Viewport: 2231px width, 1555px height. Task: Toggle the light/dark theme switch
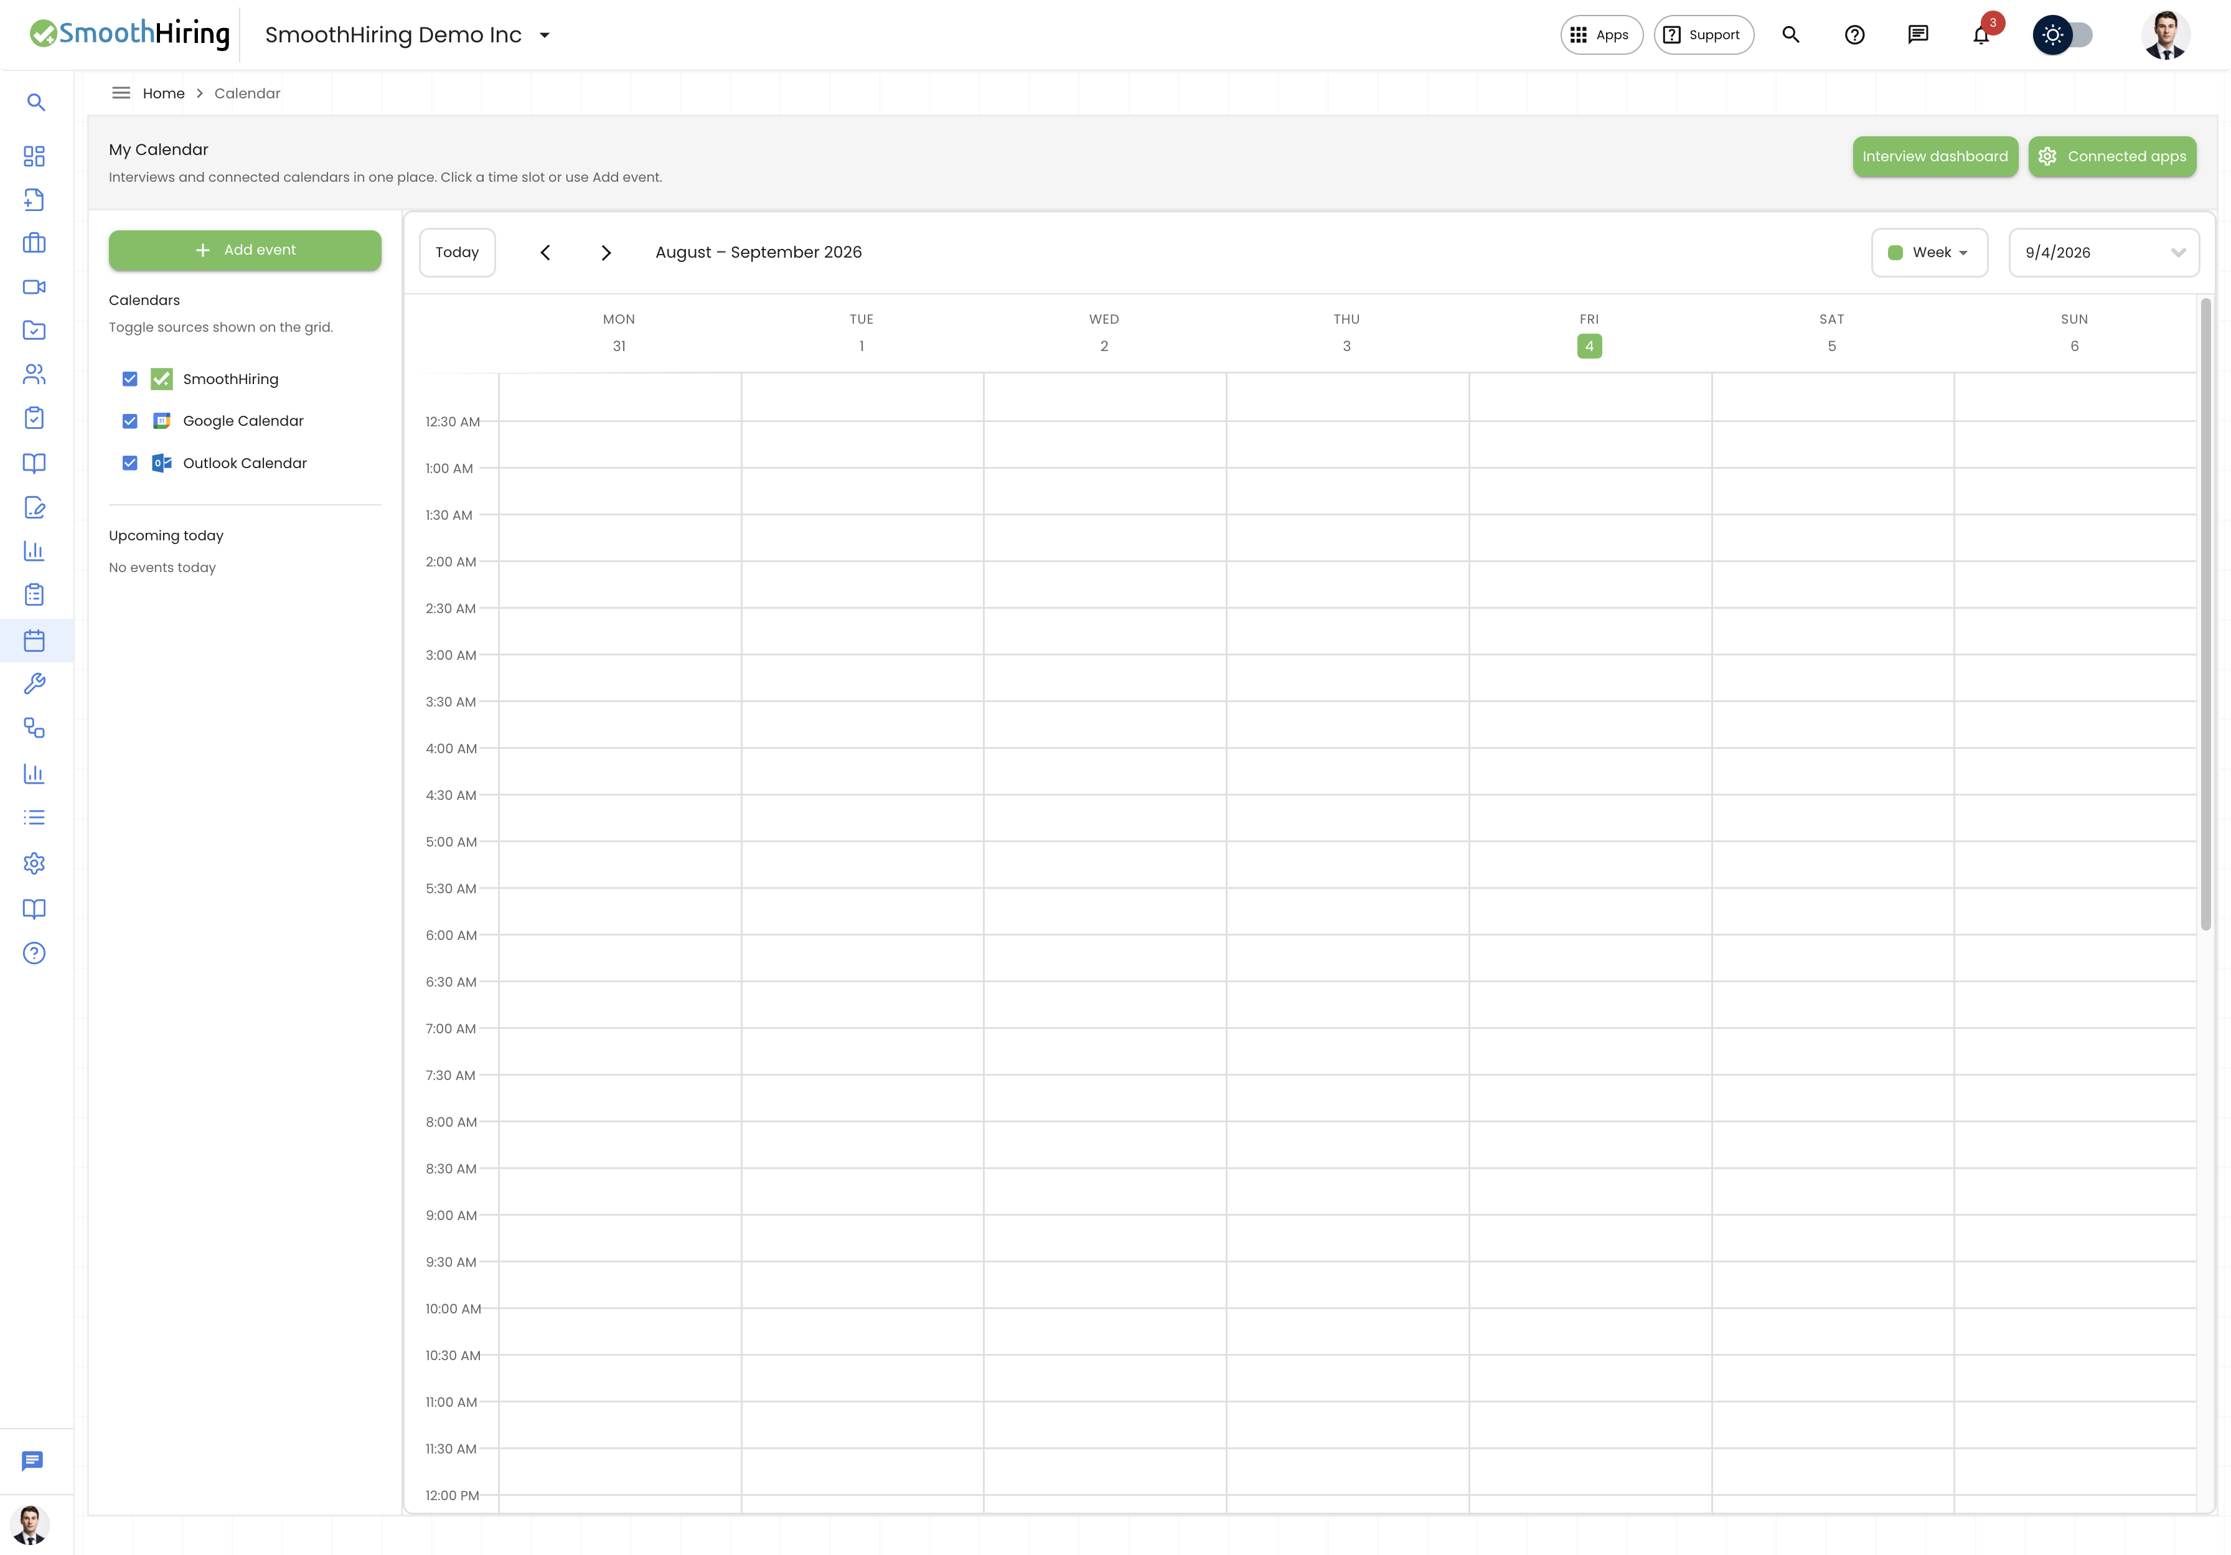(2064, 35)
